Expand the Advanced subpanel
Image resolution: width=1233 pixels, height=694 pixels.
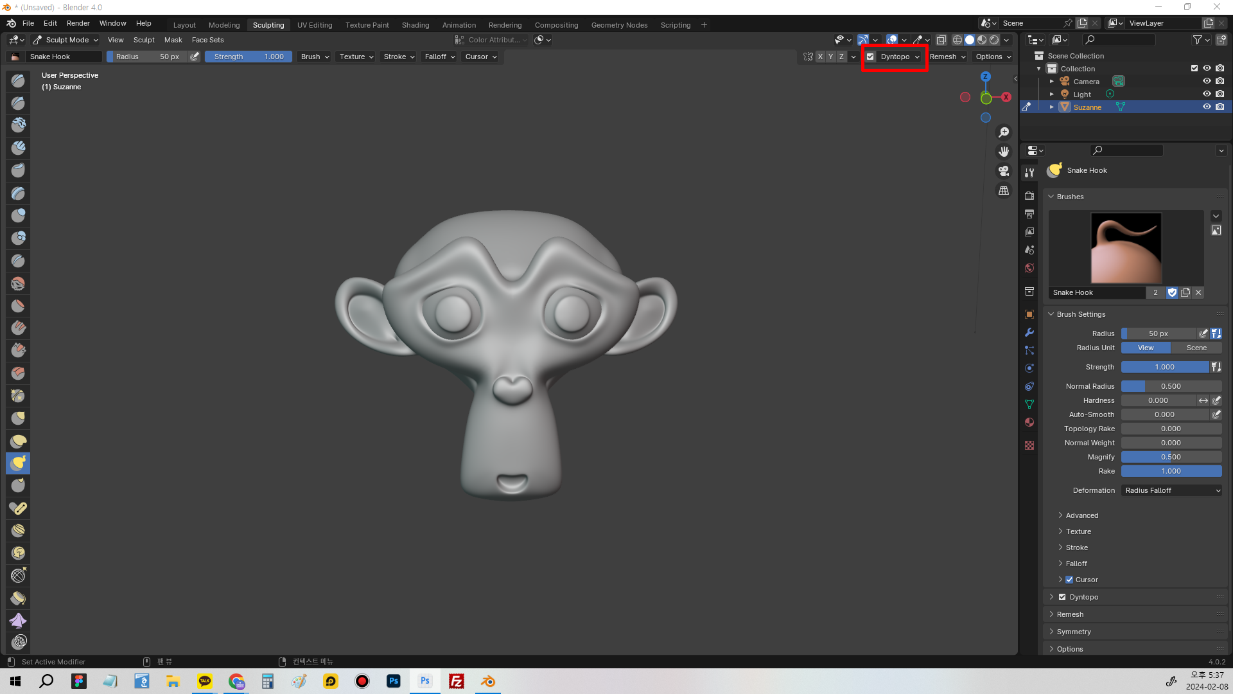click(1082, 515)
